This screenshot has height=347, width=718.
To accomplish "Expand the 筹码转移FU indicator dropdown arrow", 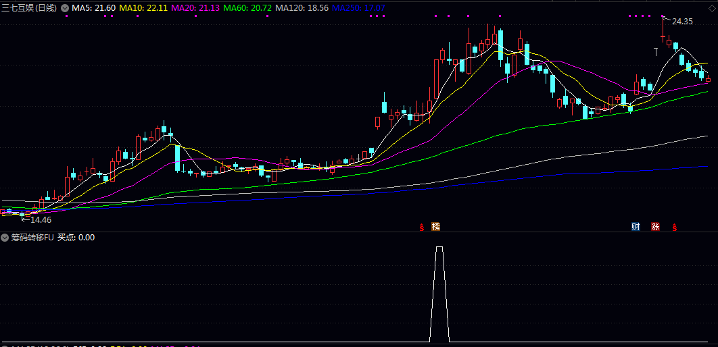I will 5,238.
